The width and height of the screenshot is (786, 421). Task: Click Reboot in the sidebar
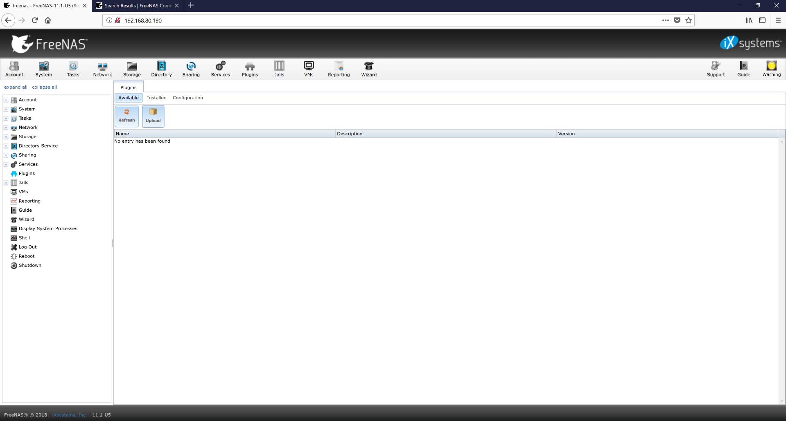point(27,256)
